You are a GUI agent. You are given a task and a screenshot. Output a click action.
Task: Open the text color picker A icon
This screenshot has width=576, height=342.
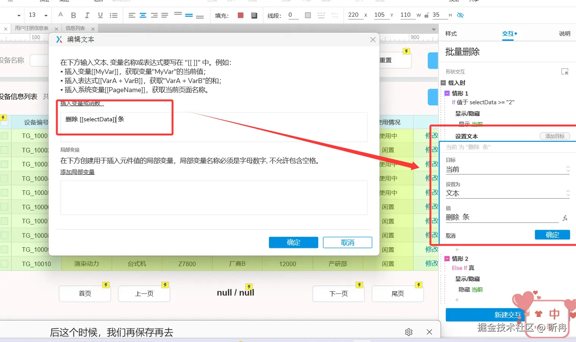[60, 15]
